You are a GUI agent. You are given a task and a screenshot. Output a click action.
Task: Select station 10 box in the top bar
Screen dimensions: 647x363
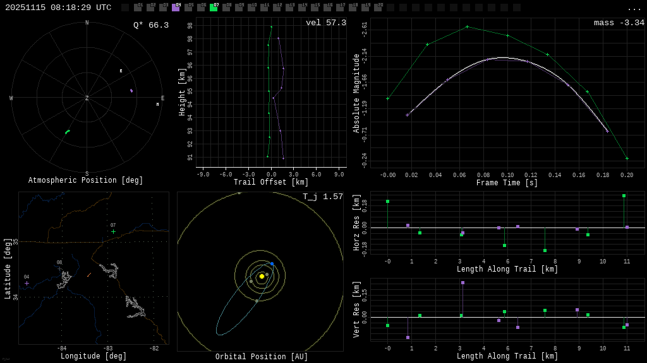pos(251,8)
